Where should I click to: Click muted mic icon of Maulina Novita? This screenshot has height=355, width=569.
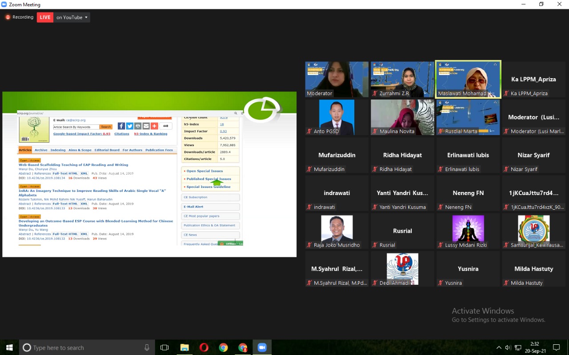pyautogui.click(x=375, y=132)
